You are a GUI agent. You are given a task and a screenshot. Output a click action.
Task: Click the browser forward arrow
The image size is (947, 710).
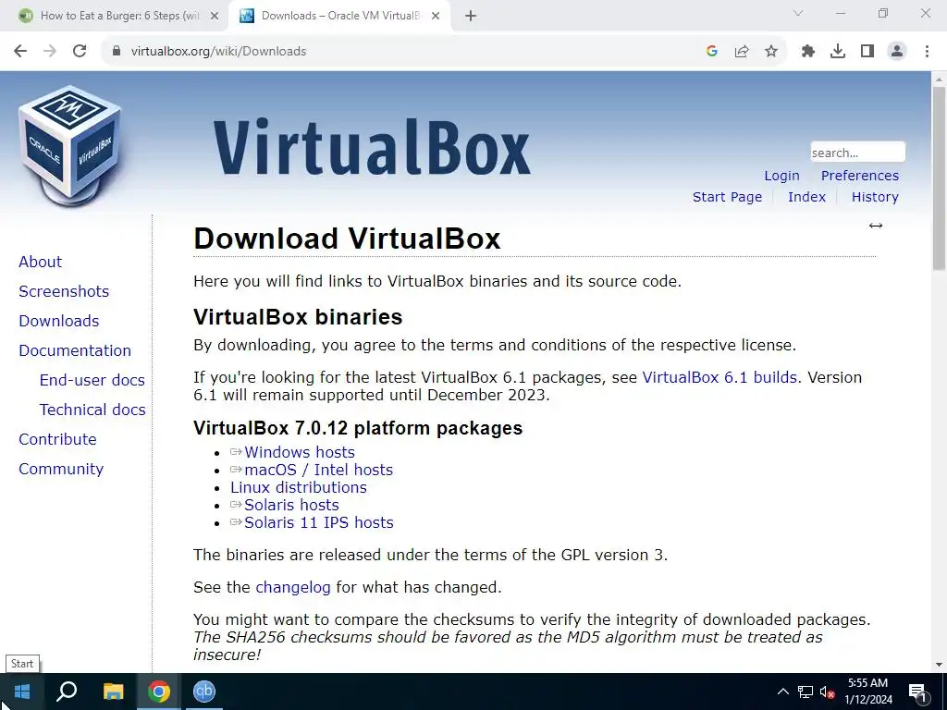point(50,52)
